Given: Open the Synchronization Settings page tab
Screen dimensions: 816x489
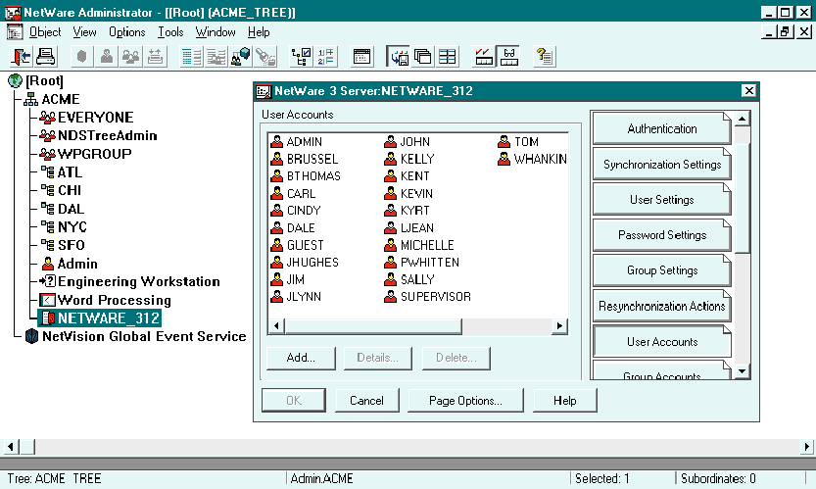Looking at the screenshot, I should click(662, 164).
